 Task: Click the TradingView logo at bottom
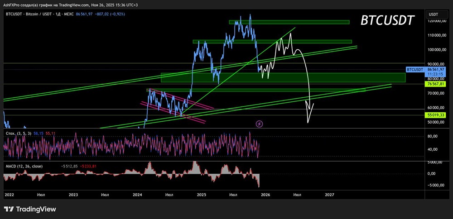[x=30, y=209]
